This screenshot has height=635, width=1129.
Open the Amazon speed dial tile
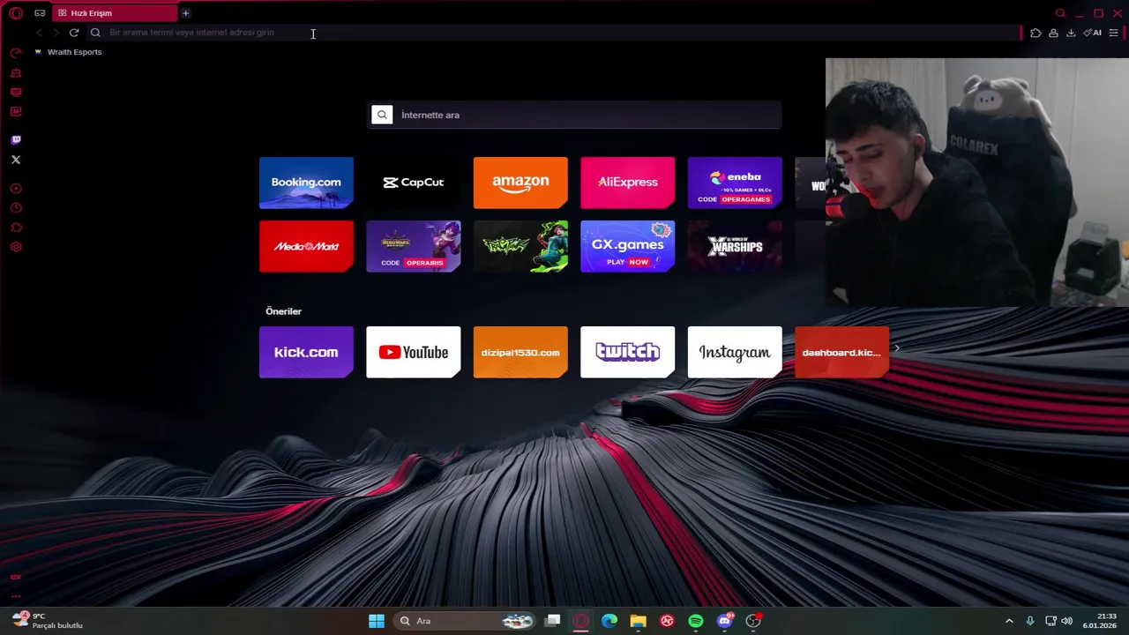pyautogui.click(x=520, y=183)
